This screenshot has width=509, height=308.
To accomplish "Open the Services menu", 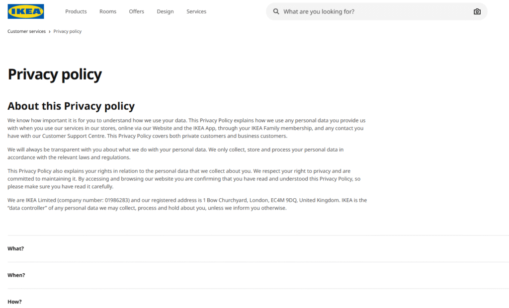I will point(196,11).
